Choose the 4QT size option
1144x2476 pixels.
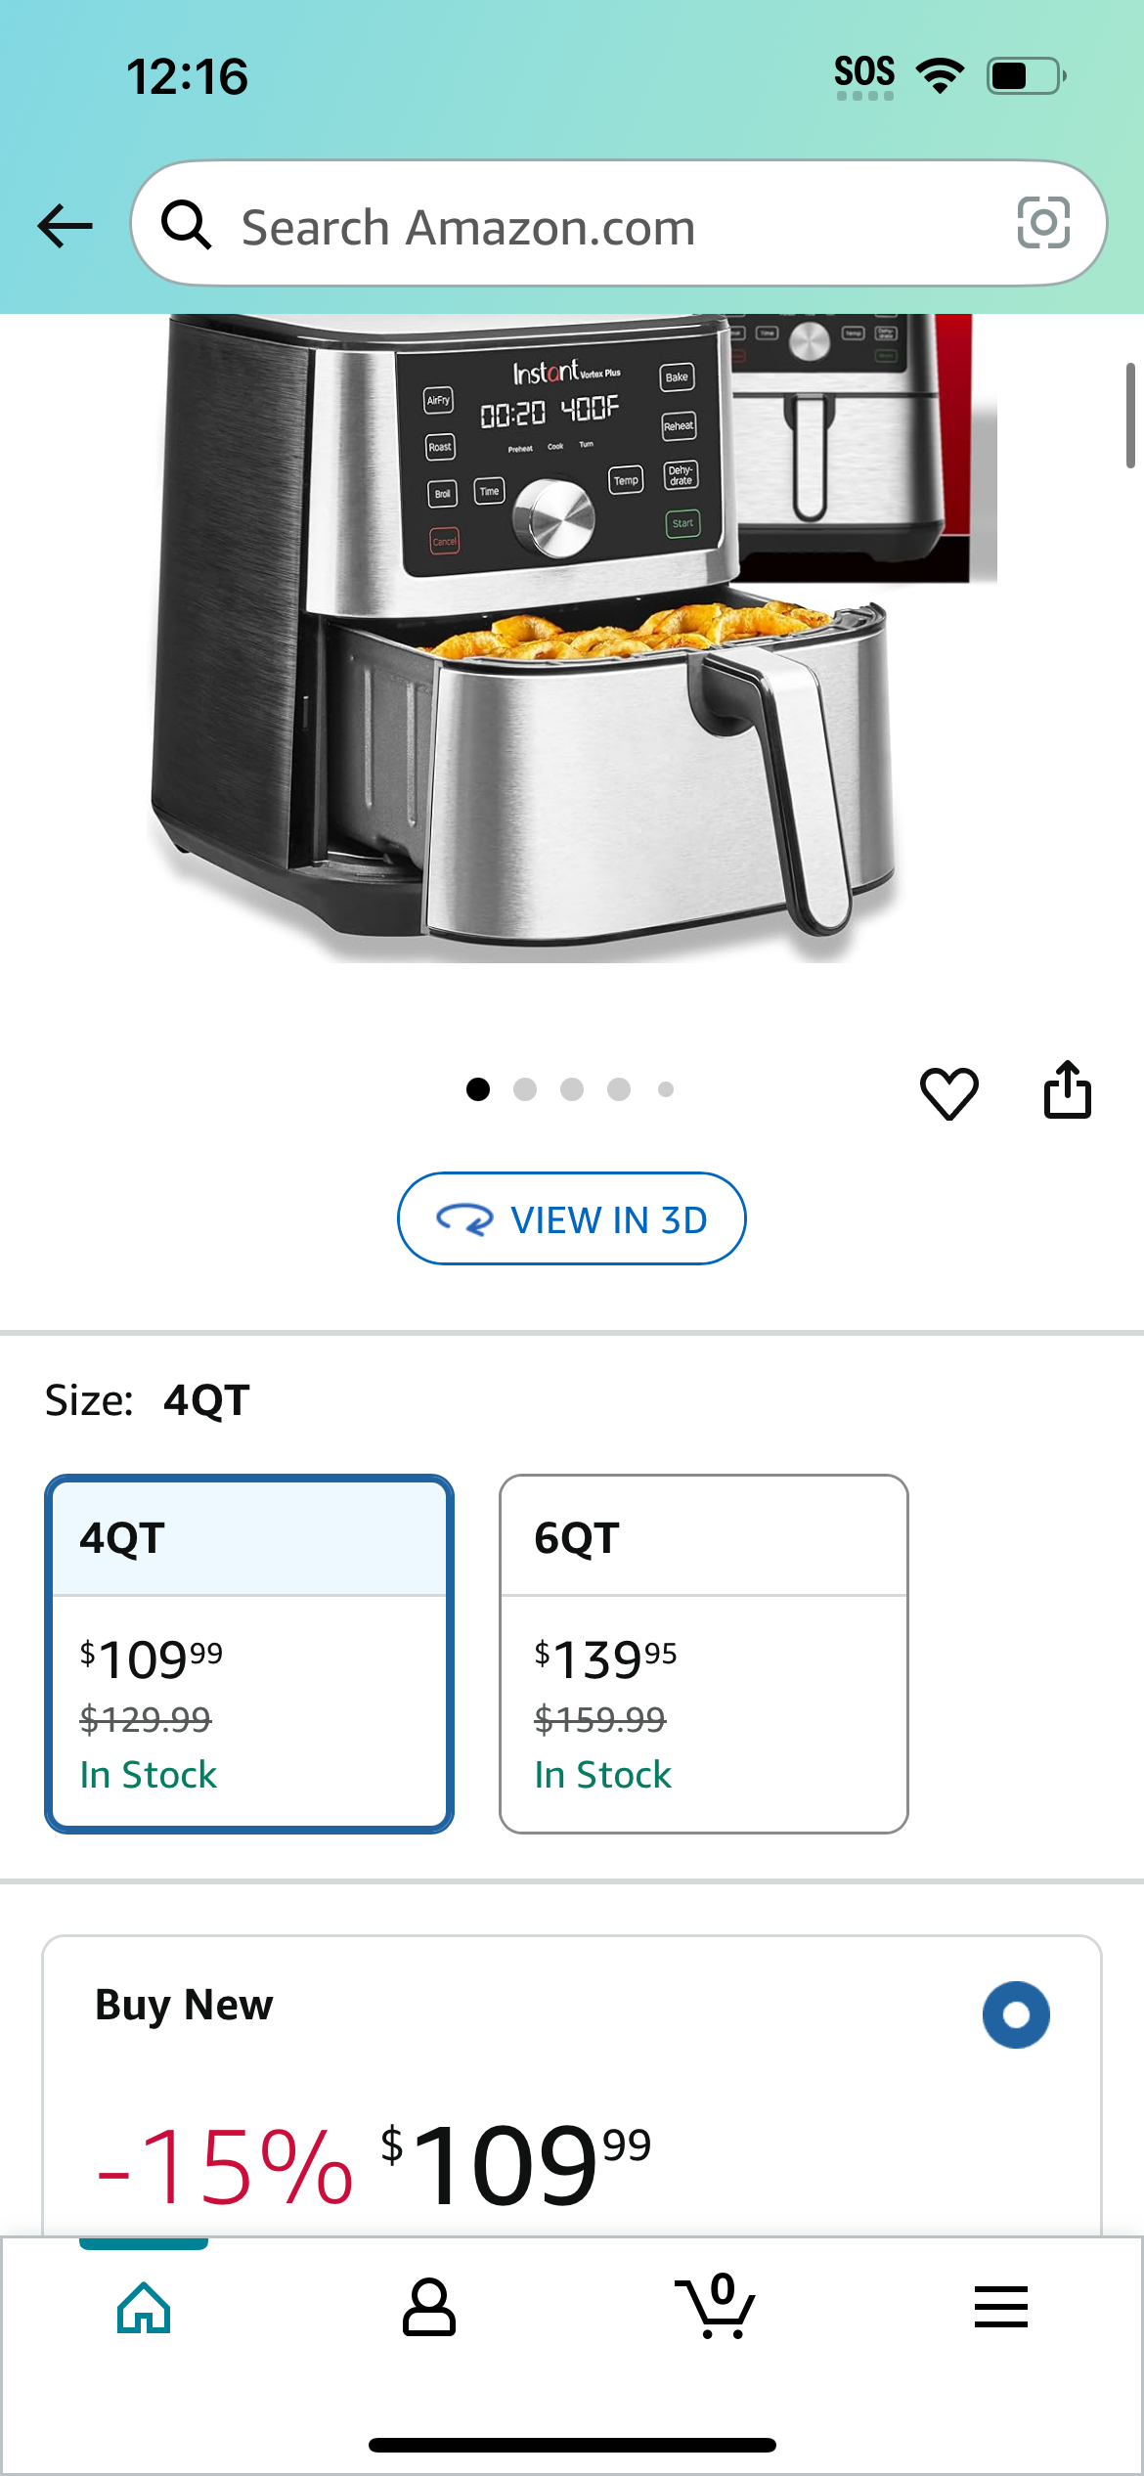click(x=249, y=1654)
